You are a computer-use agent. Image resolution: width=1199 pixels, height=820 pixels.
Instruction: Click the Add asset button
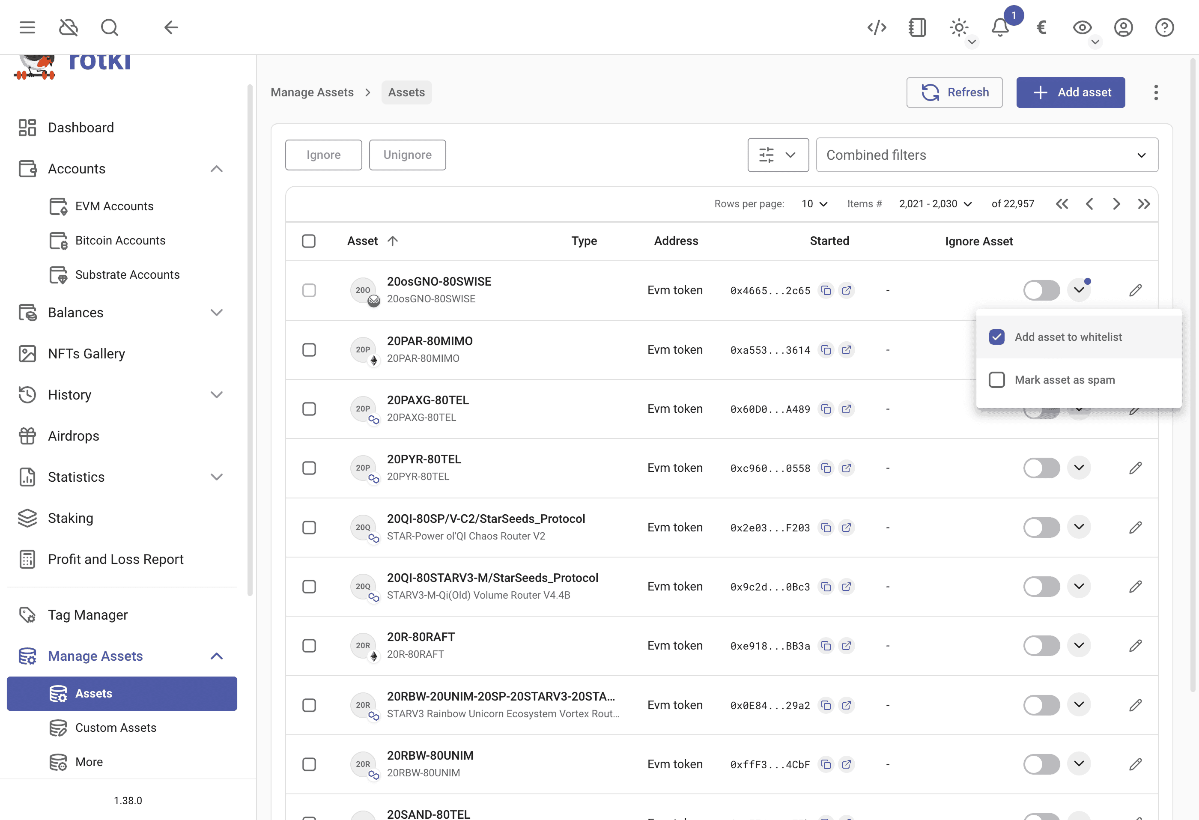1071,92
